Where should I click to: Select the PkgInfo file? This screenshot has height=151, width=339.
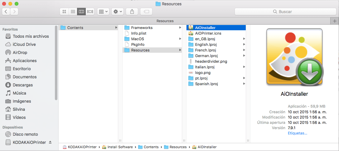[x=152, y=45]
